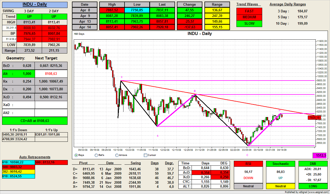
Task: Choose the Arrows radio option
Action: point(117,155)
